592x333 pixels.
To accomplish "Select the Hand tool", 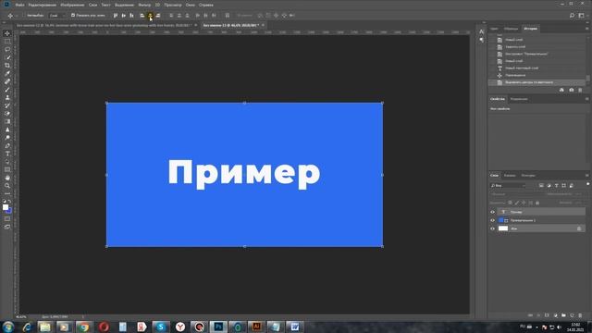I will (x=7, y=178).
